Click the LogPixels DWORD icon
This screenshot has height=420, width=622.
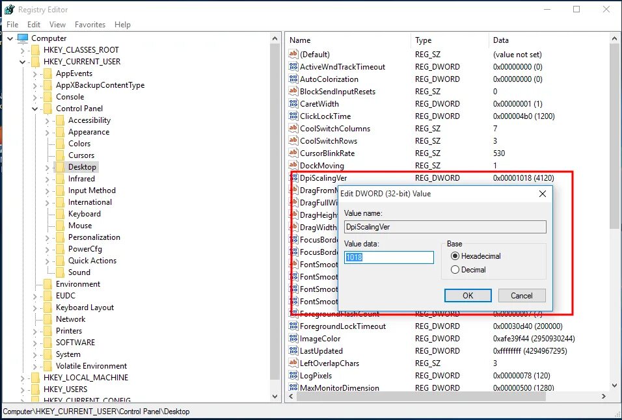pos(293,375)
